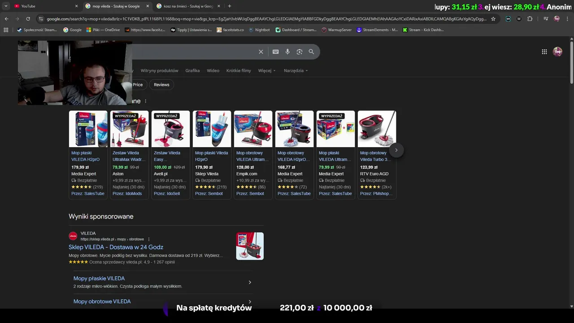
Task: Open 'Stream - Kick Dashb...' bookmark
Action: 423,30
